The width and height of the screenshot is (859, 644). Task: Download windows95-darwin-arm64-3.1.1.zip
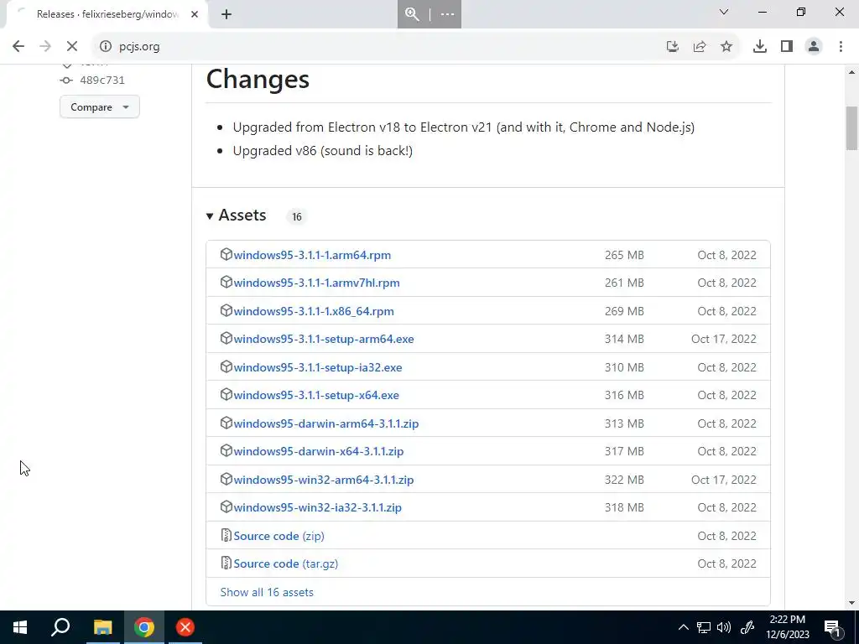(326, 423)
